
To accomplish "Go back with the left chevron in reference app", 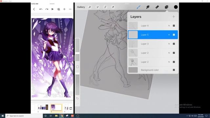I will point(34,9).
